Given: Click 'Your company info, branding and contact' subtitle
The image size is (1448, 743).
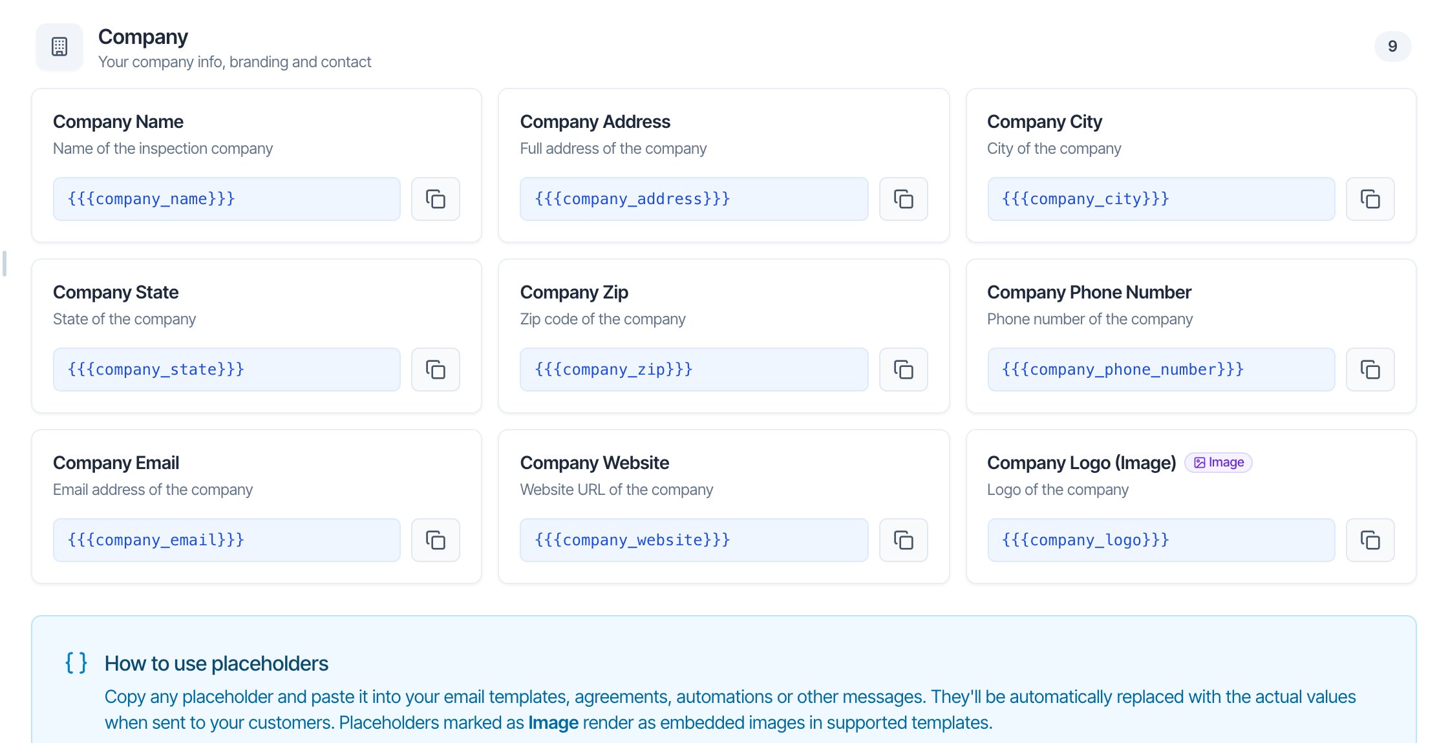Looking at the screenshot, I should [x=235, y=62].
